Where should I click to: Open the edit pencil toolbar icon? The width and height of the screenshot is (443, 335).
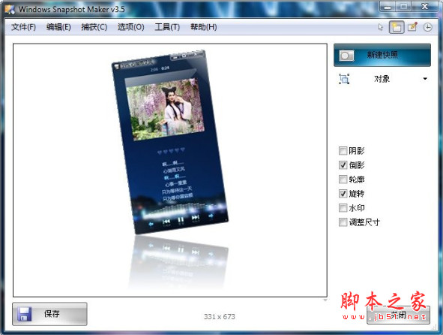(412, 27)
